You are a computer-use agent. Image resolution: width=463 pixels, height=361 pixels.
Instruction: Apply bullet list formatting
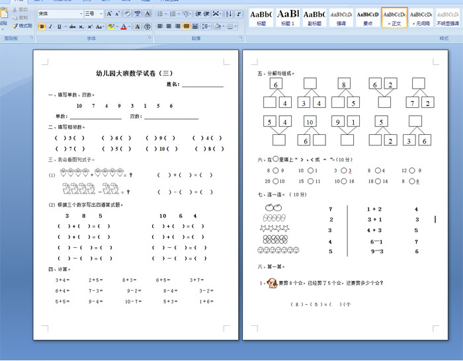160,14
